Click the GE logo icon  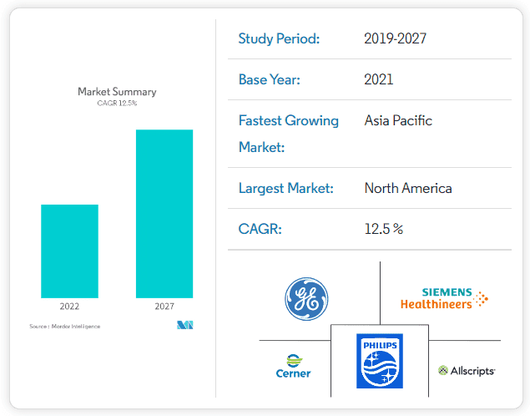tap(306, 299)
